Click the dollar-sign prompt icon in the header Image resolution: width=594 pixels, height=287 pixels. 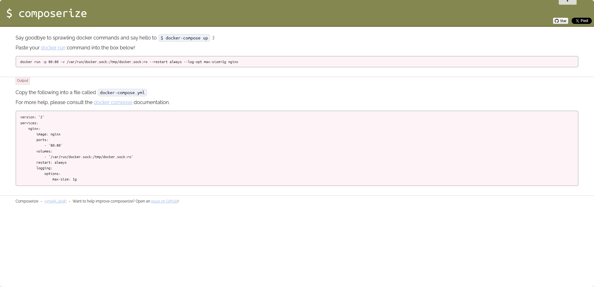pyautogui.click(x=9, y=13)
